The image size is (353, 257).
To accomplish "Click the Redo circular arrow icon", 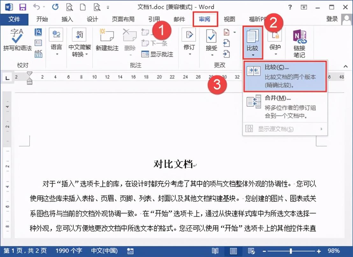I will (55, 7).
